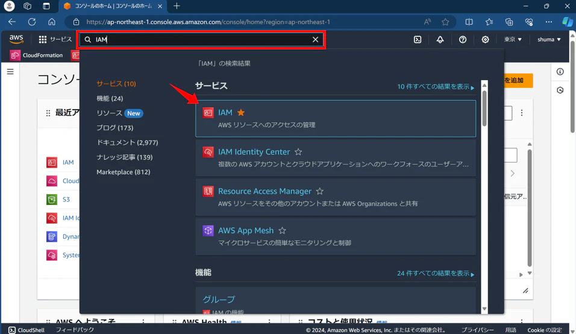Open the Privacy footer link

point(478,330)
